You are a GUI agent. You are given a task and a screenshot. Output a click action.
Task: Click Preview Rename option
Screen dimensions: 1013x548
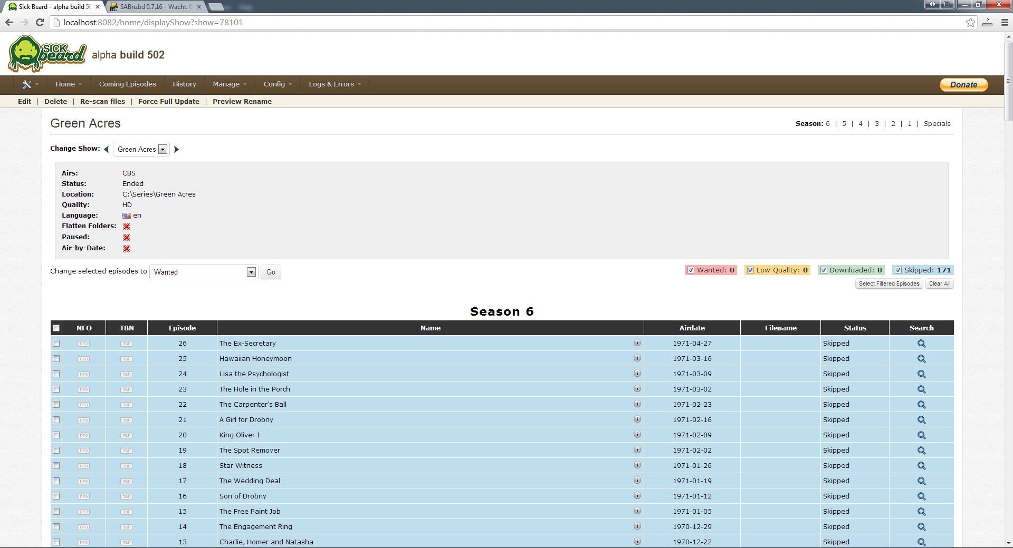242,102
